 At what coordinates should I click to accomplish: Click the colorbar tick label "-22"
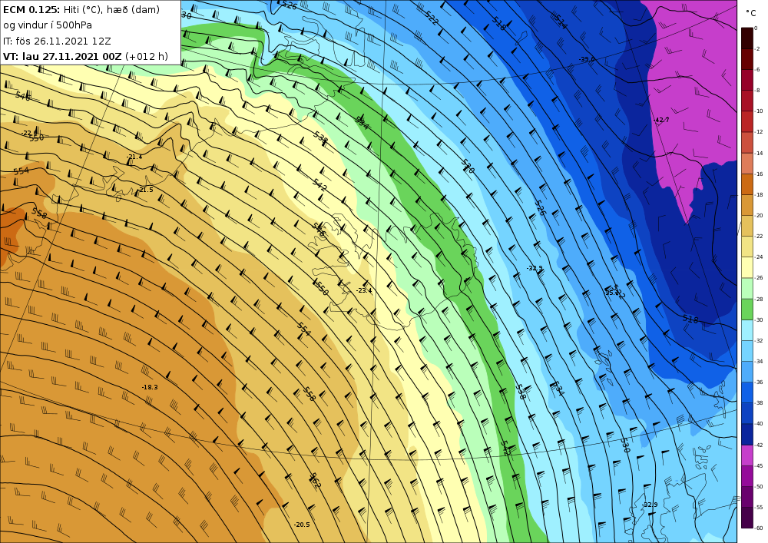[x=760, y=237]
